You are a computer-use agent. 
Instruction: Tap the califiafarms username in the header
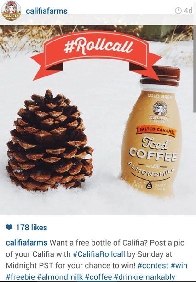click(46, 11)
